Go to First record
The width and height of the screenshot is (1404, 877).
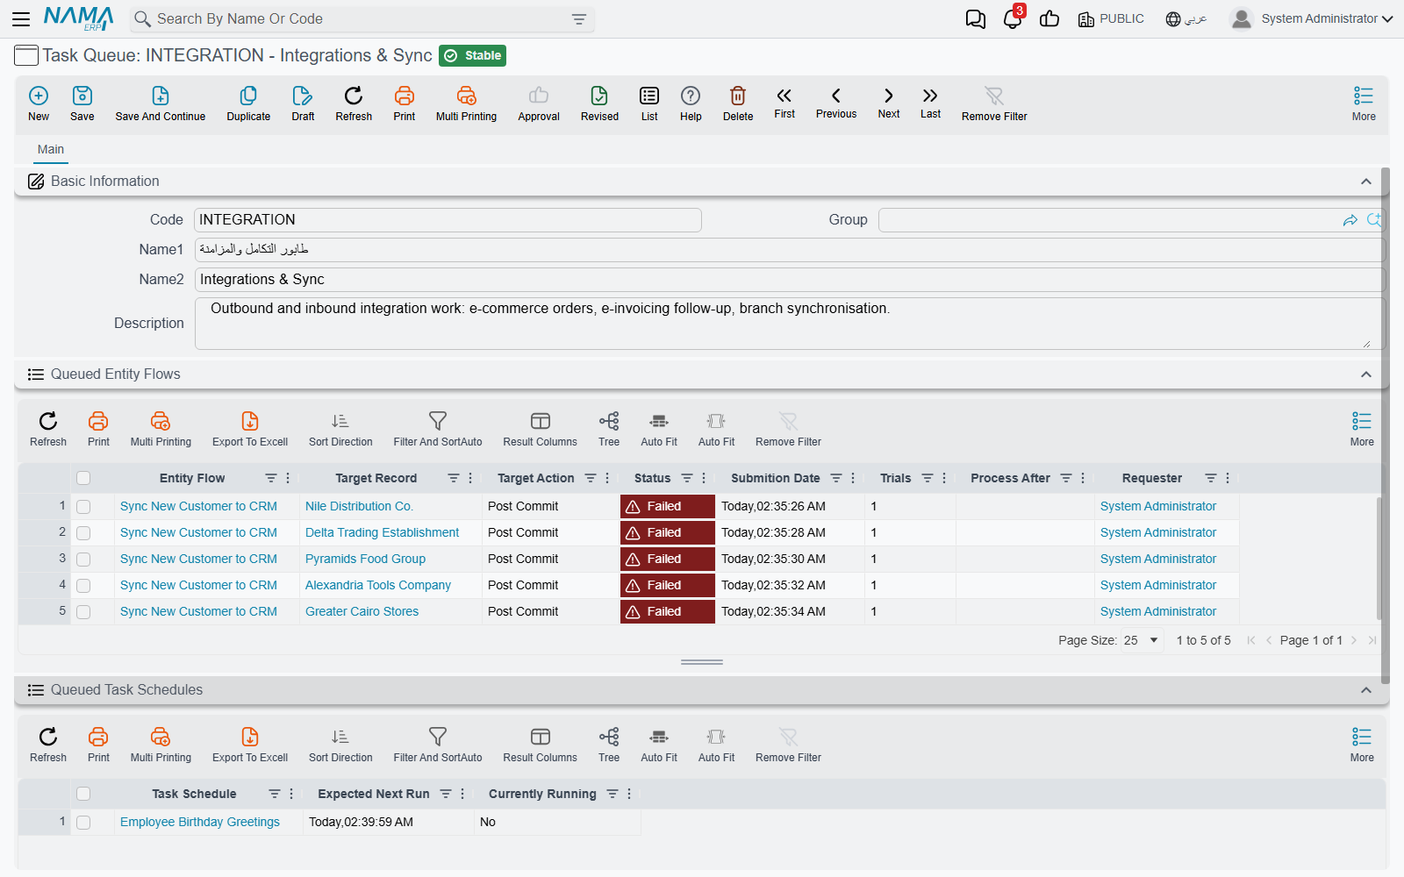point(784,95)
